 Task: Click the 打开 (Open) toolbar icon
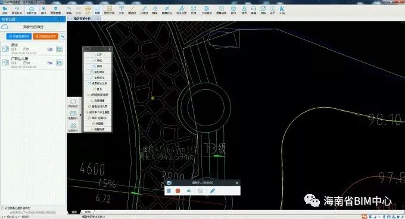(x=5, y=10)
